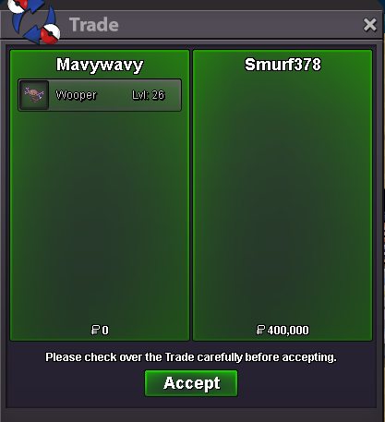Image resolution: width=385 pixels, height=422 pixels.
Task: Click the lower-right Pokéball in the Trade logo
Action: pyautogui.click(x=51, y=33)
